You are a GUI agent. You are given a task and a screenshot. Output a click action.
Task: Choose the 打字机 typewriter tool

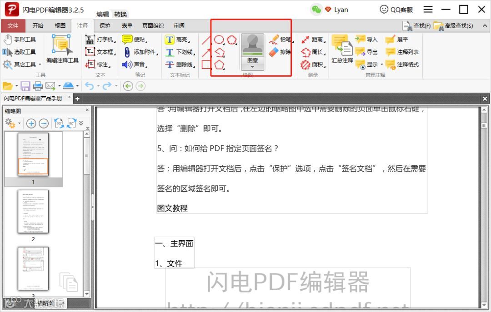point(100,40)
